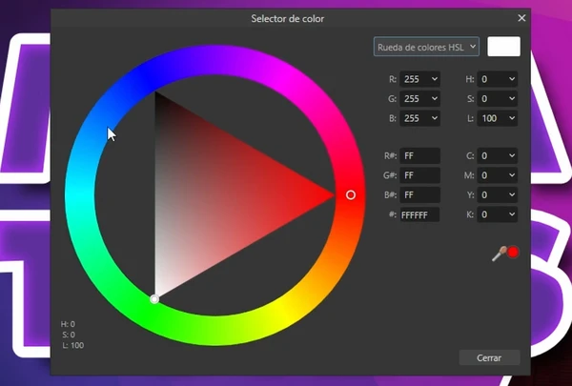Click the 'L: 100' readout text at bottom-left
Image resolution: width=572 pixels, height=386 pixels.
tap(73, 345)
